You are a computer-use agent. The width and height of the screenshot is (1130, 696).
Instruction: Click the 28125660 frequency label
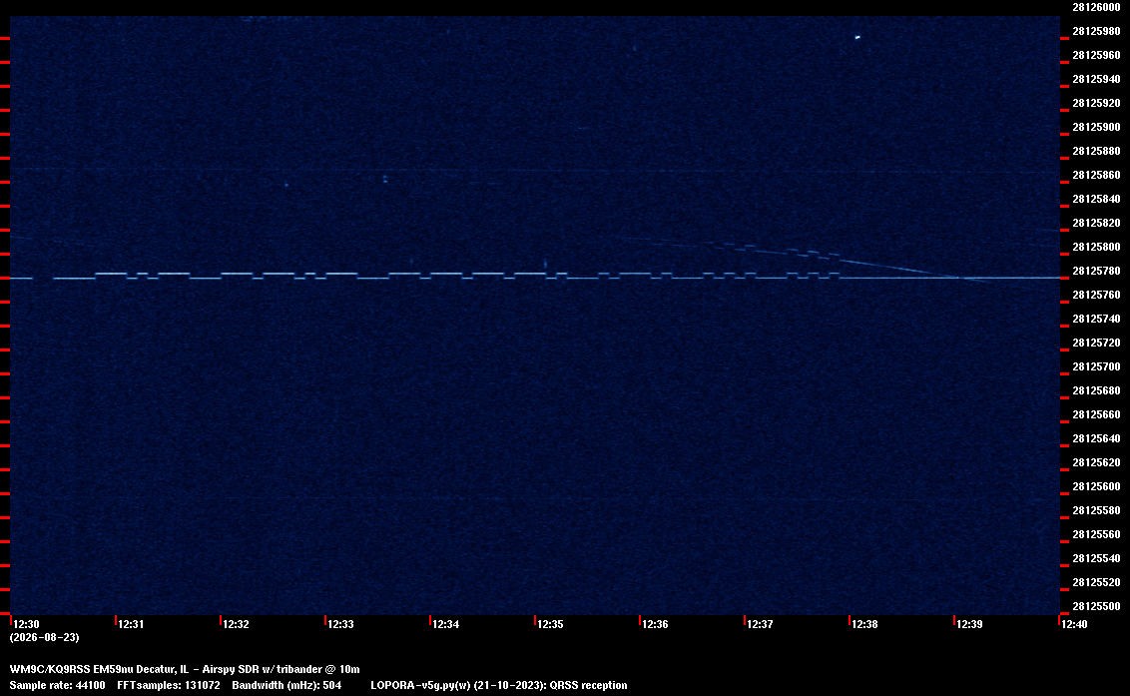[x=1096, y=414]
